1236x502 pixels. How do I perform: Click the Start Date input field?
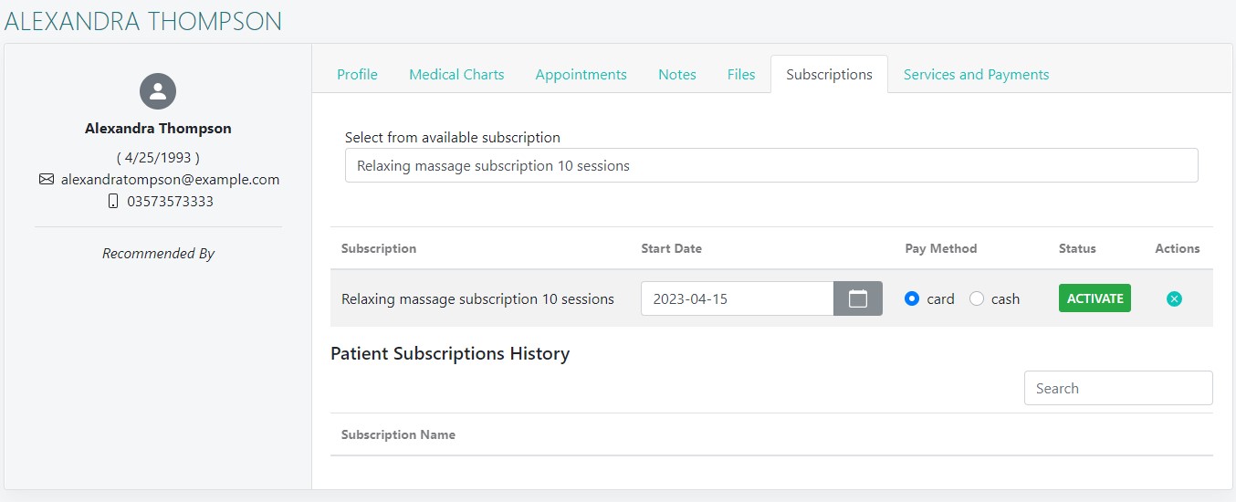(737, 298)
